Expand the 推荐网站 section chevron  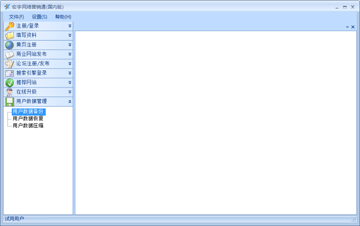(x=70, y=83)
